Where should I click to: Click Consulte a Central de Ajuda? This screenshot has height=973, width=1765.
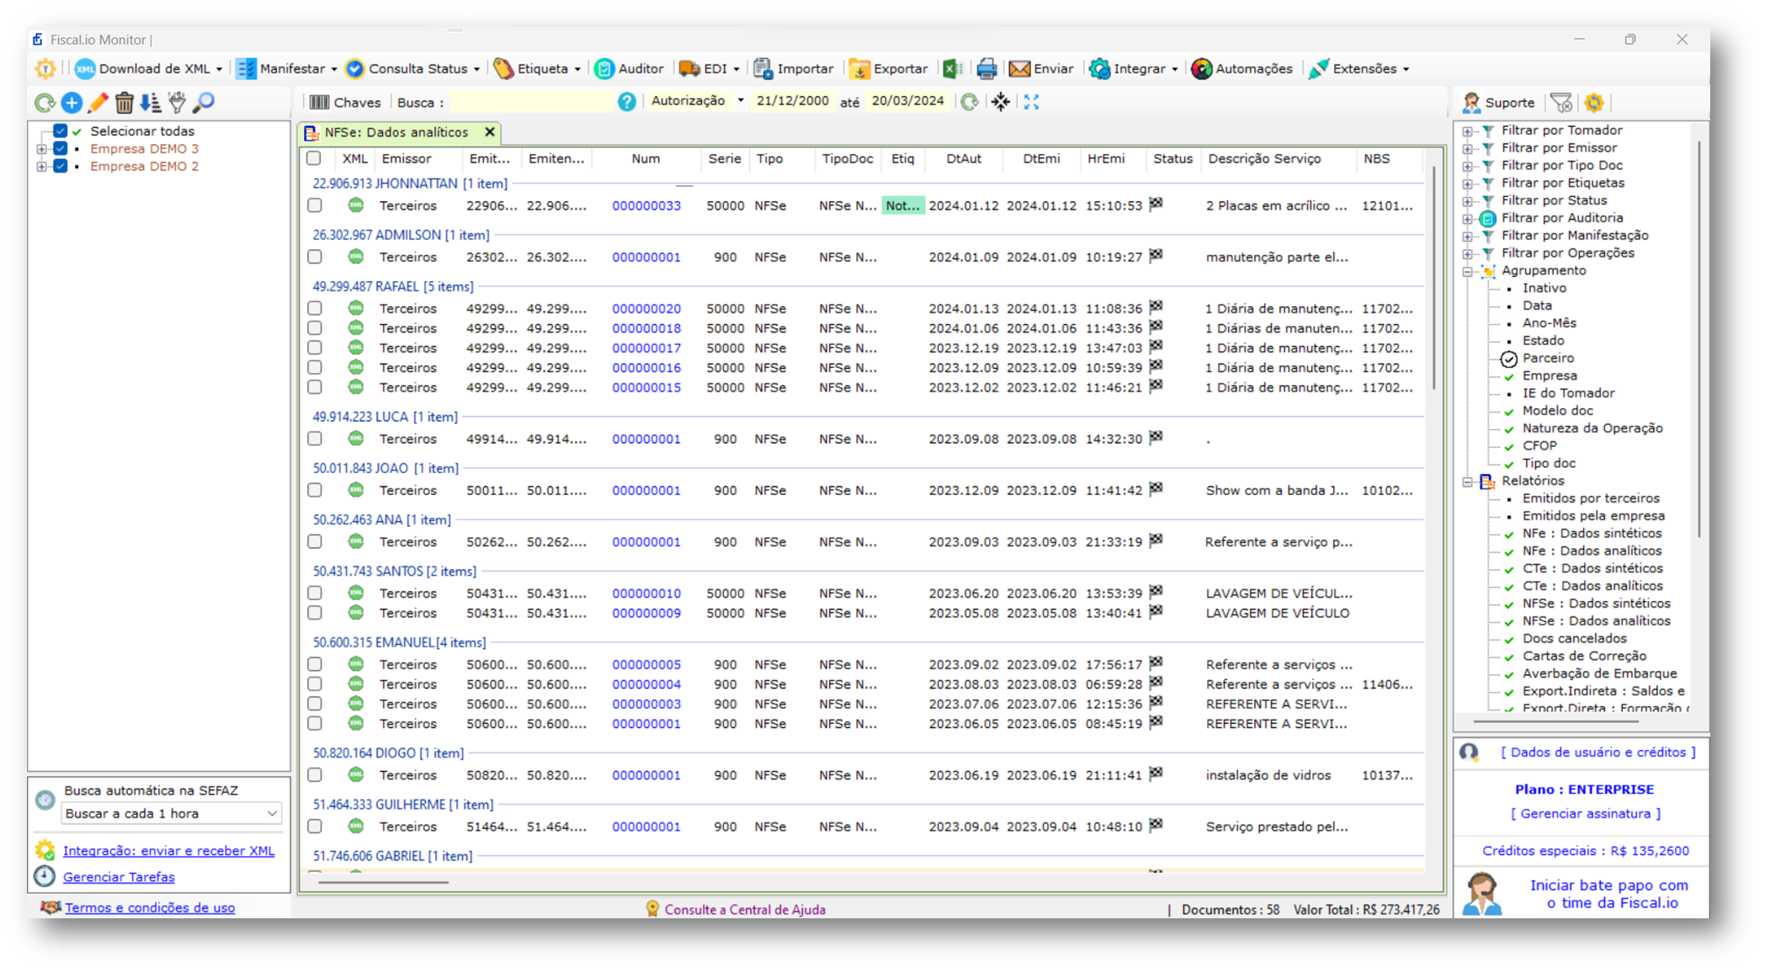(745, 909)
